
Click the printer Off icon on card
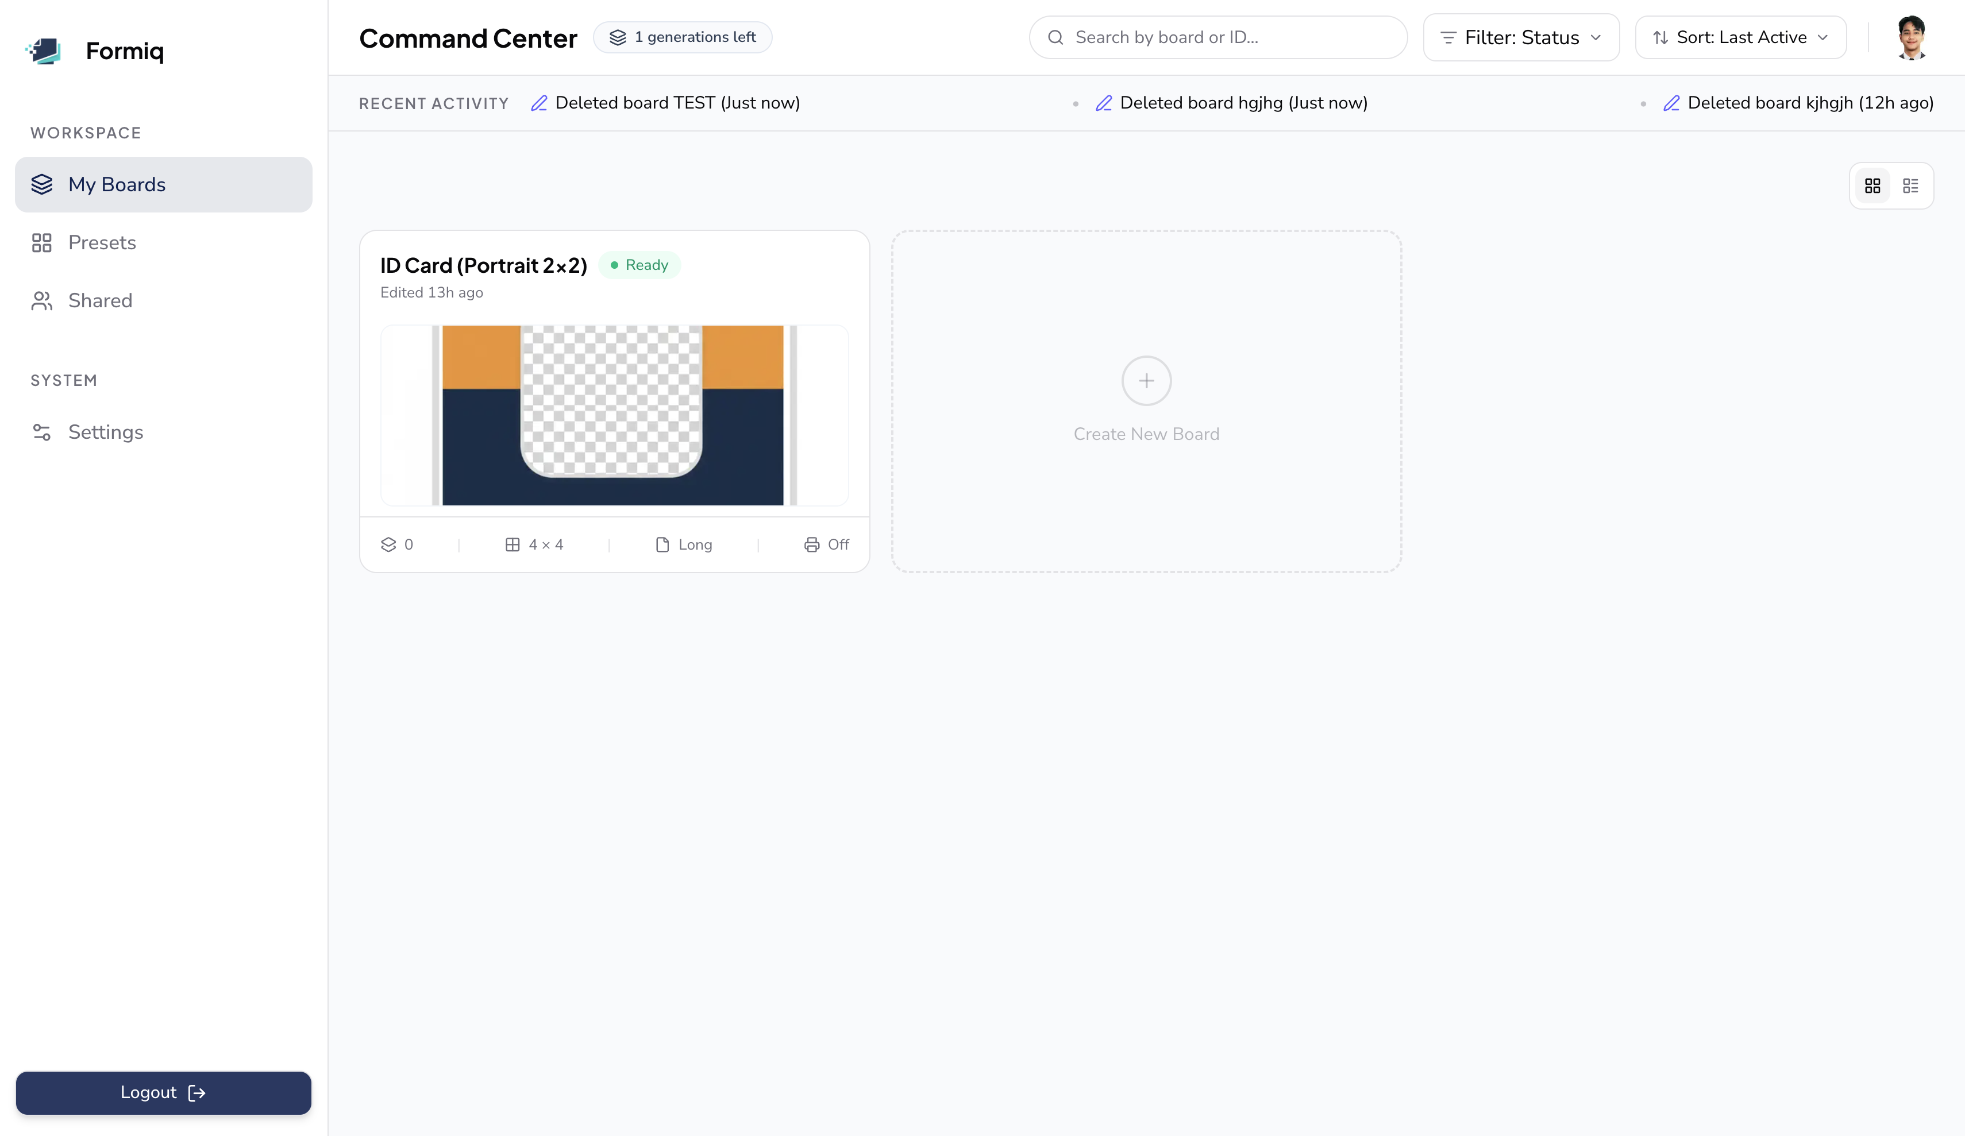(x=811, y=545)
